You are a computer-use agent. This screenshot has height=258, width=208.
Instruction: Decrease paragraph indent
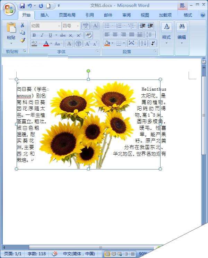pos(142,26)
